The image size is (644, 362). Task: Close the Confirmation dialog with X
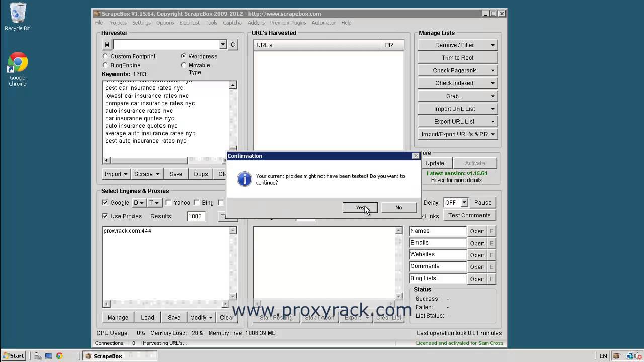point(416,156)
